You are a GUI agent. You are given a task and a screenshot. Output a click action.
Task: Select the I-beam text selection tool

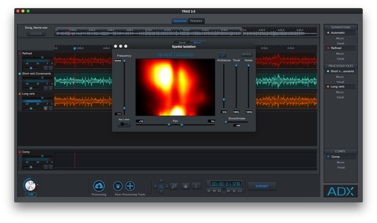coord(196,186)
